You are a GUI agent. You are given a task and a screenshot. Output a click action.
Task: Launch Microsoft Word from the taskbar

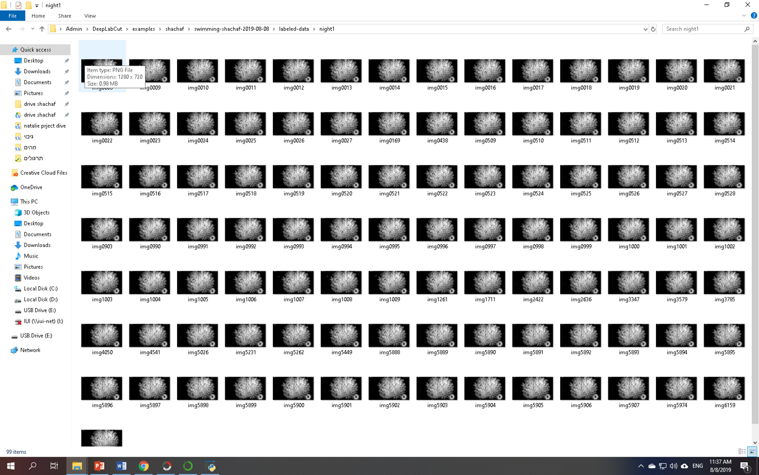click(x=121, y=465)
